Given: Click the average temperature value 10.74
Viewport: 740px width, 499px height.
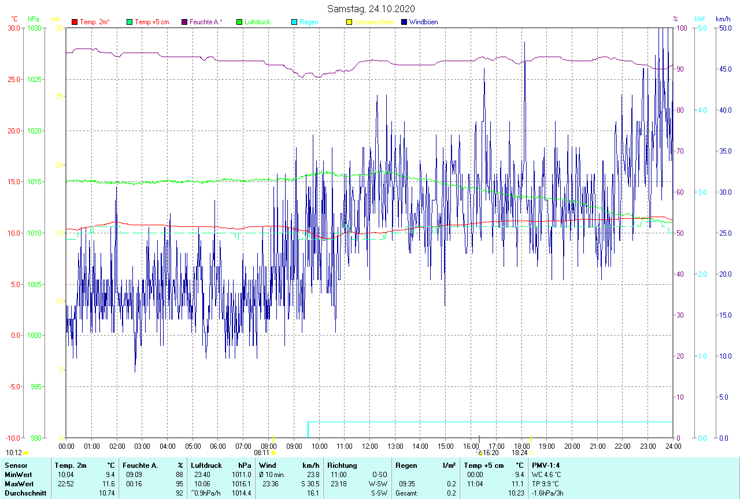Looking at the screenshot, I should (107, 493).
